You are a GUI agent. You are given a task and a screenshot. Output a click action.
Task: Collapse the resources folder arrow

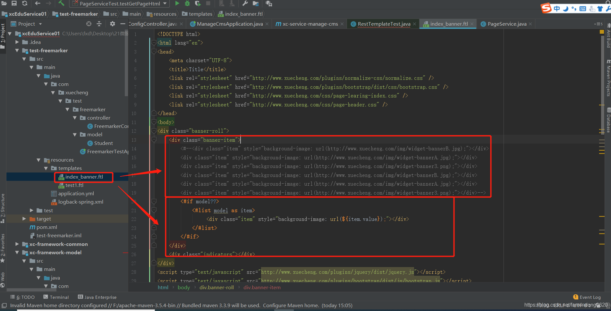point(38,160)
